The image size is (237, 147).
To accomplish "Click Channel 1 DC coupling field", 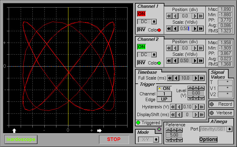I will point(144,22).
